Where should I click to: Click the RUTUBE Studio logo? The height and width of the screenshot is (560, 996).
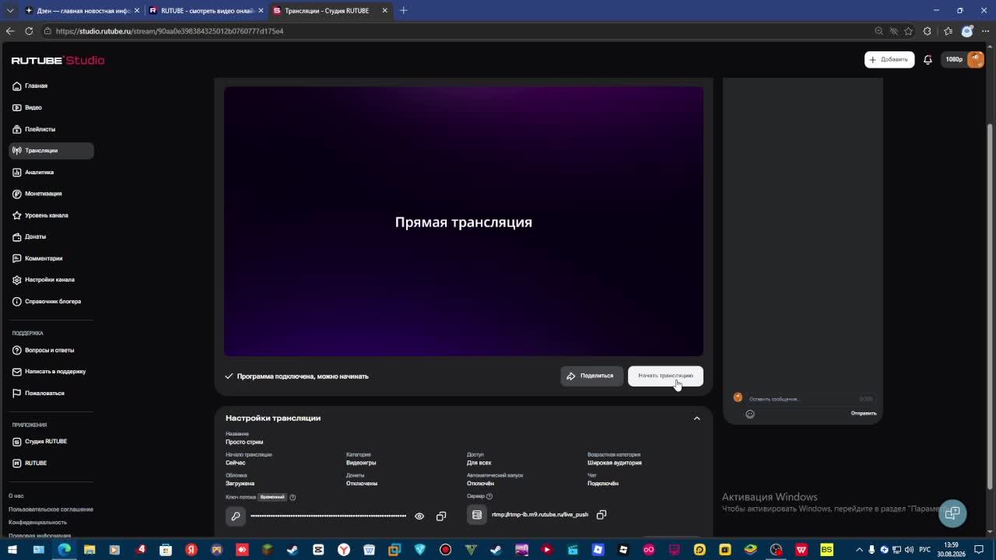click(58, 60)
